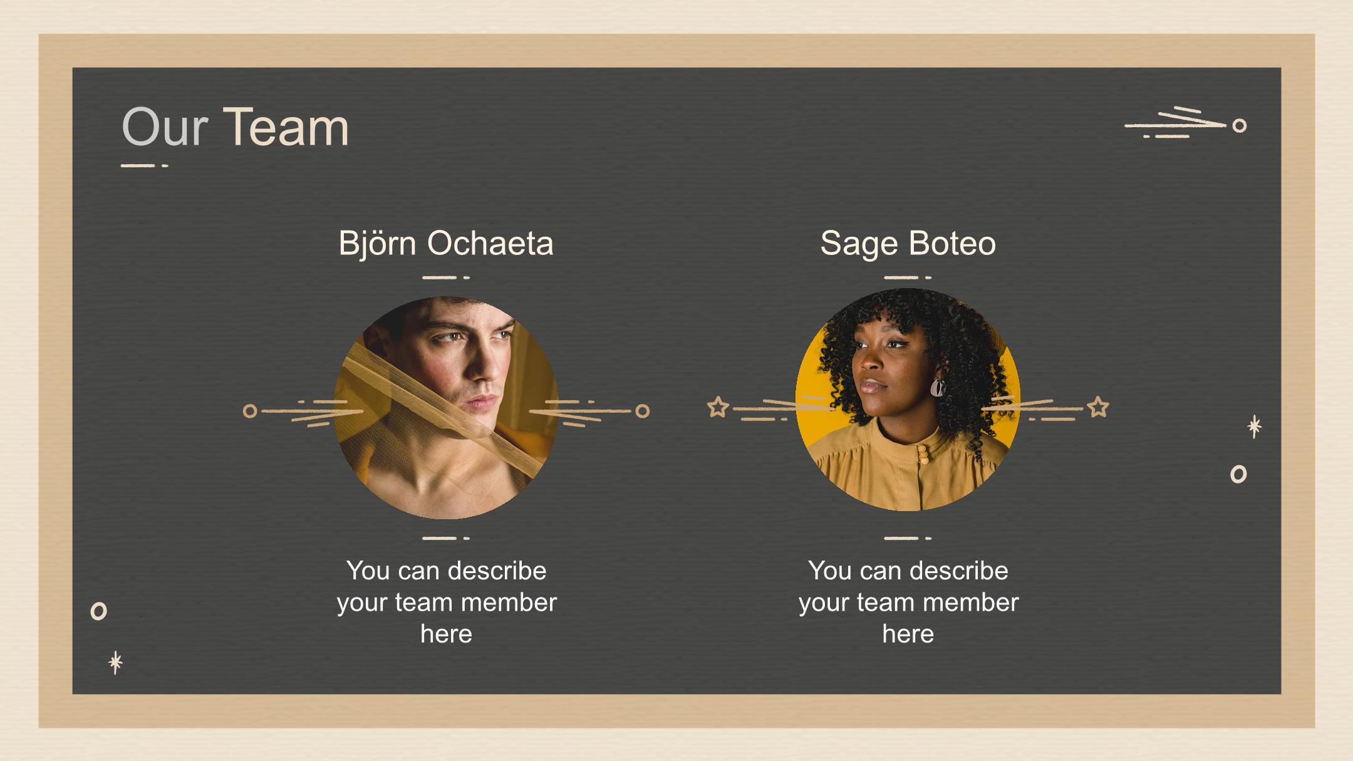This screenshot has height=761, width=1353.
Task: Select the Our Team title text
Action: coord(235,127)
